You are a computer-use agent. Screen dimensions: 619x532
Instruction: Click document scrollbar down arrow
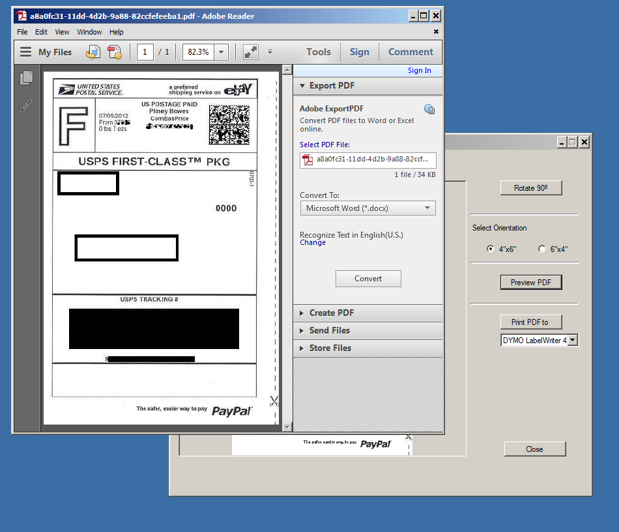click(287, 427)
